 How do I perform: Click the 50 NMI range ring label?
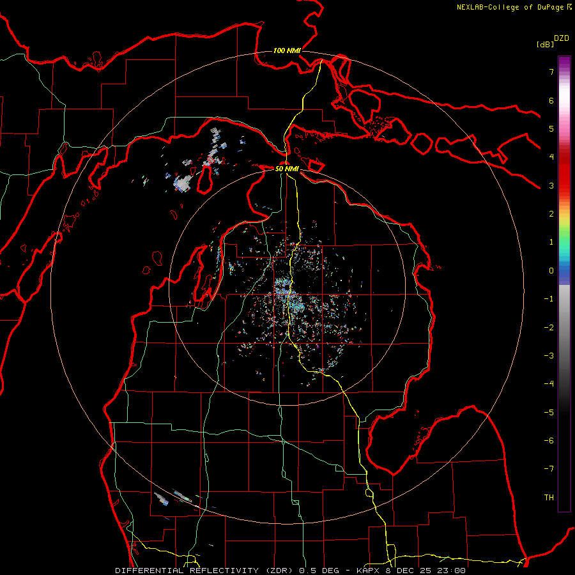pyautogui.click(x=287, y=169)
